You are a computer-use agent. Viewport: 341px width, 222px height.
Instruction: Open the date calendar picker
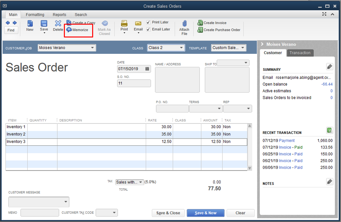[147, 69]
